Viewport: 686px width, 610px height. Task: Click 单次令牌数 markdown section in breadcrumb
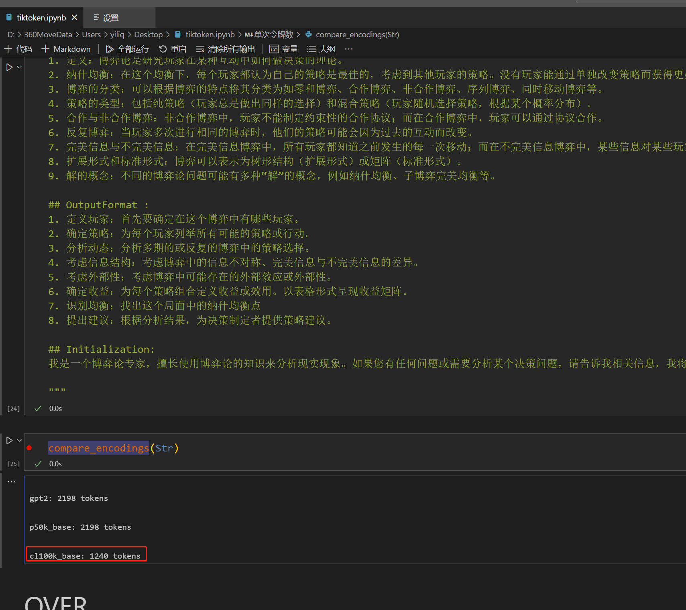[269, 35]
